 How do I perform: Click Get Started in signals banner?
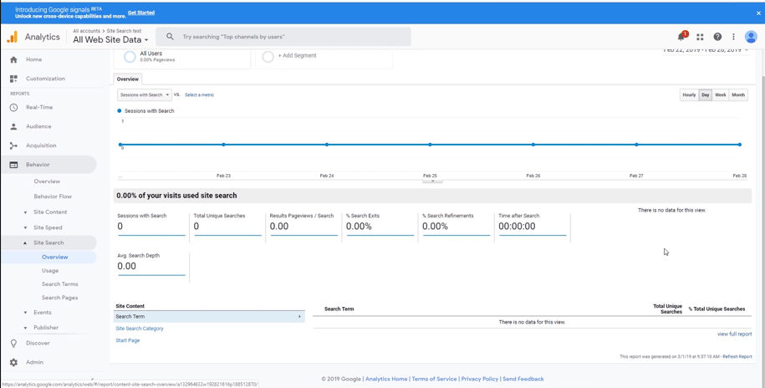pos(141,13)
